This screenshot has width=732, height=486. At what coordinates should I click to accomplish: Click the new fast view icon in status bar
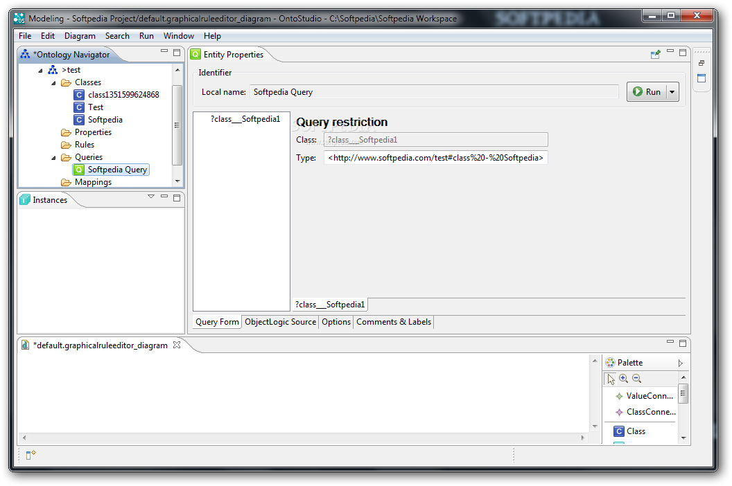coord(31,455)
